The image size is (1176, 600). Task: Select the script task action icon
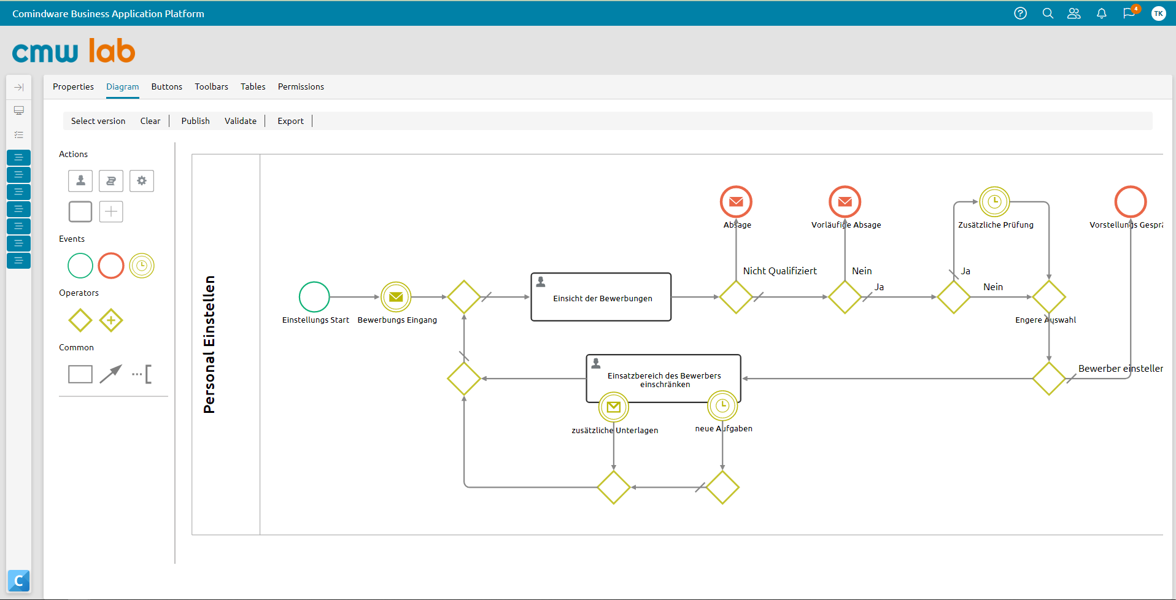pos(111,181)
